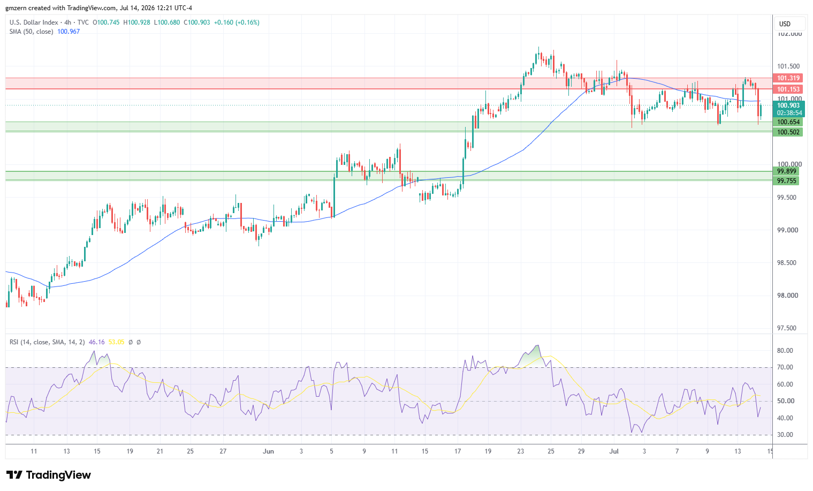Select the green 100.654 price label
The height and width of the screenshot is (491, 813).
(788, 122)
